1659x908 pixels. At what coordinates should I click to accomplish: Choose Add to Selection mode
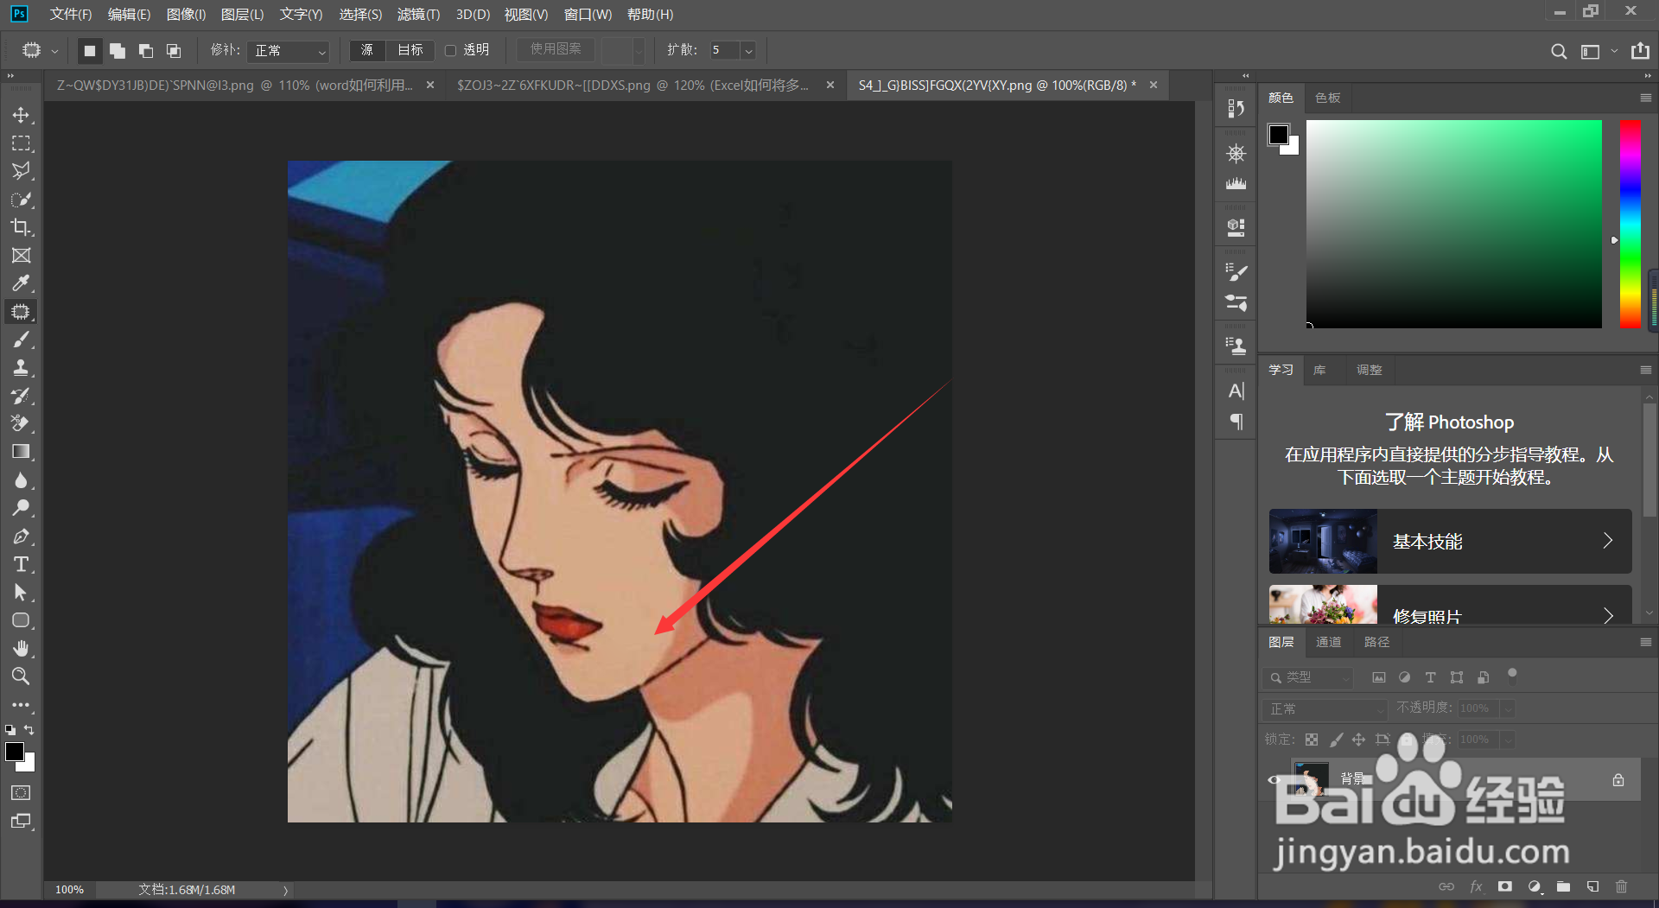tap(118, 51)
